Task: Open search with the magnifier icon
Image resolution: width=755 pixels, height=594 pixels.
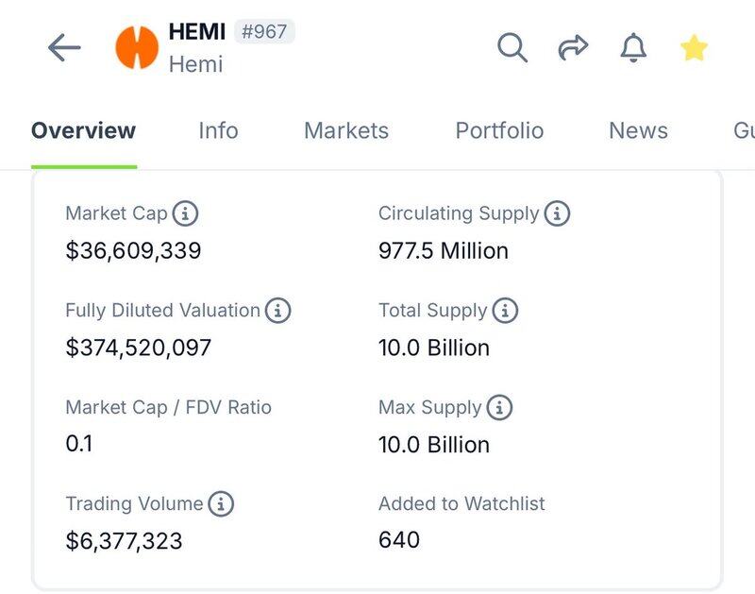Action: (512, 47)
